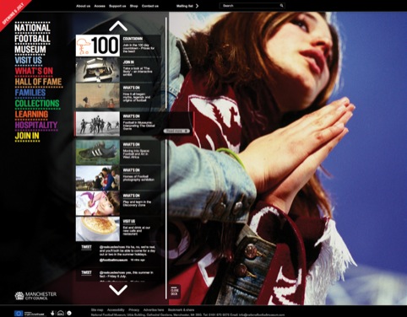
Task: Go to Learning section
Action: 31,115
